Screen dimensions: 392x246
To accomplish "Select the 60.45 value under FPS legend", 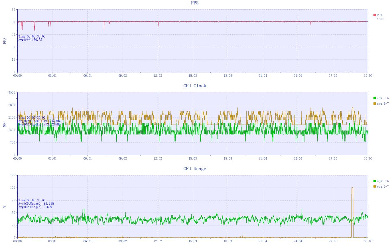I will [380, 19].
